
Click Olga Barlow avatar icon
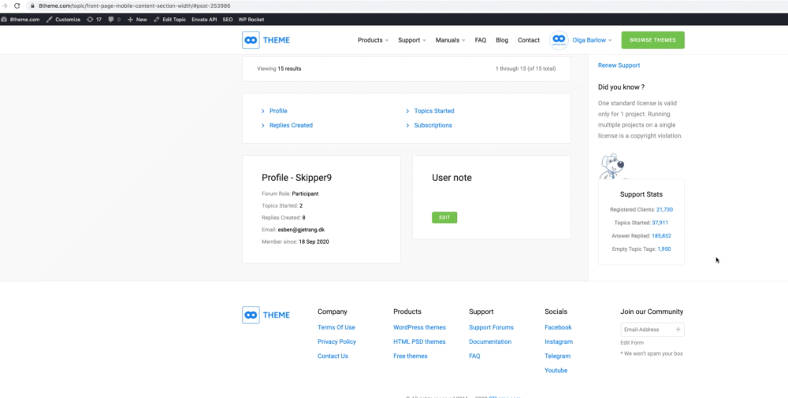coord(559,40)
